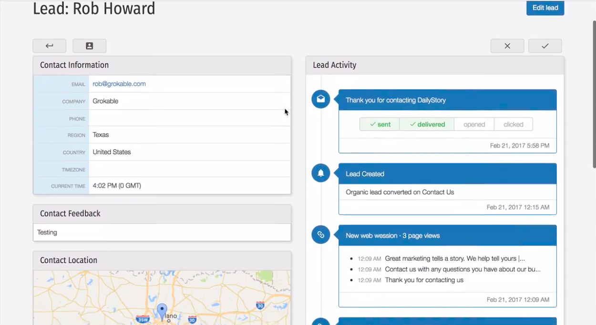Click the page vertical scrollbar thumb
The width and height of the screenshot is (596, 325).
[x=594, y=94]
